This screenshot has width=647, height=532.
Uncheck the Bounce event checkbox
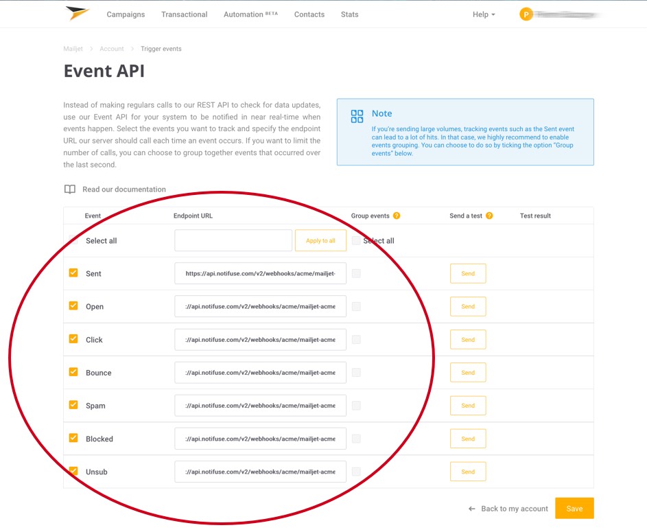pyautogui.click(x=73, y=372)
